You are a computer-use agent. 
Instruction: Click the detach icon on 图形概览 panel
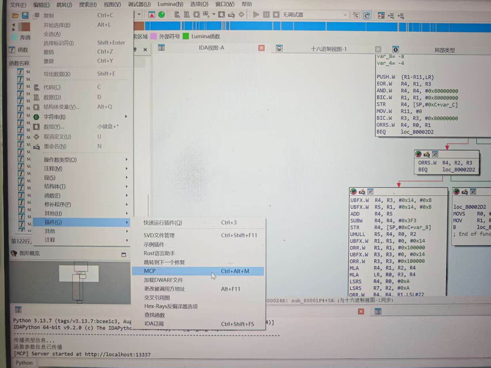[124, 254]
